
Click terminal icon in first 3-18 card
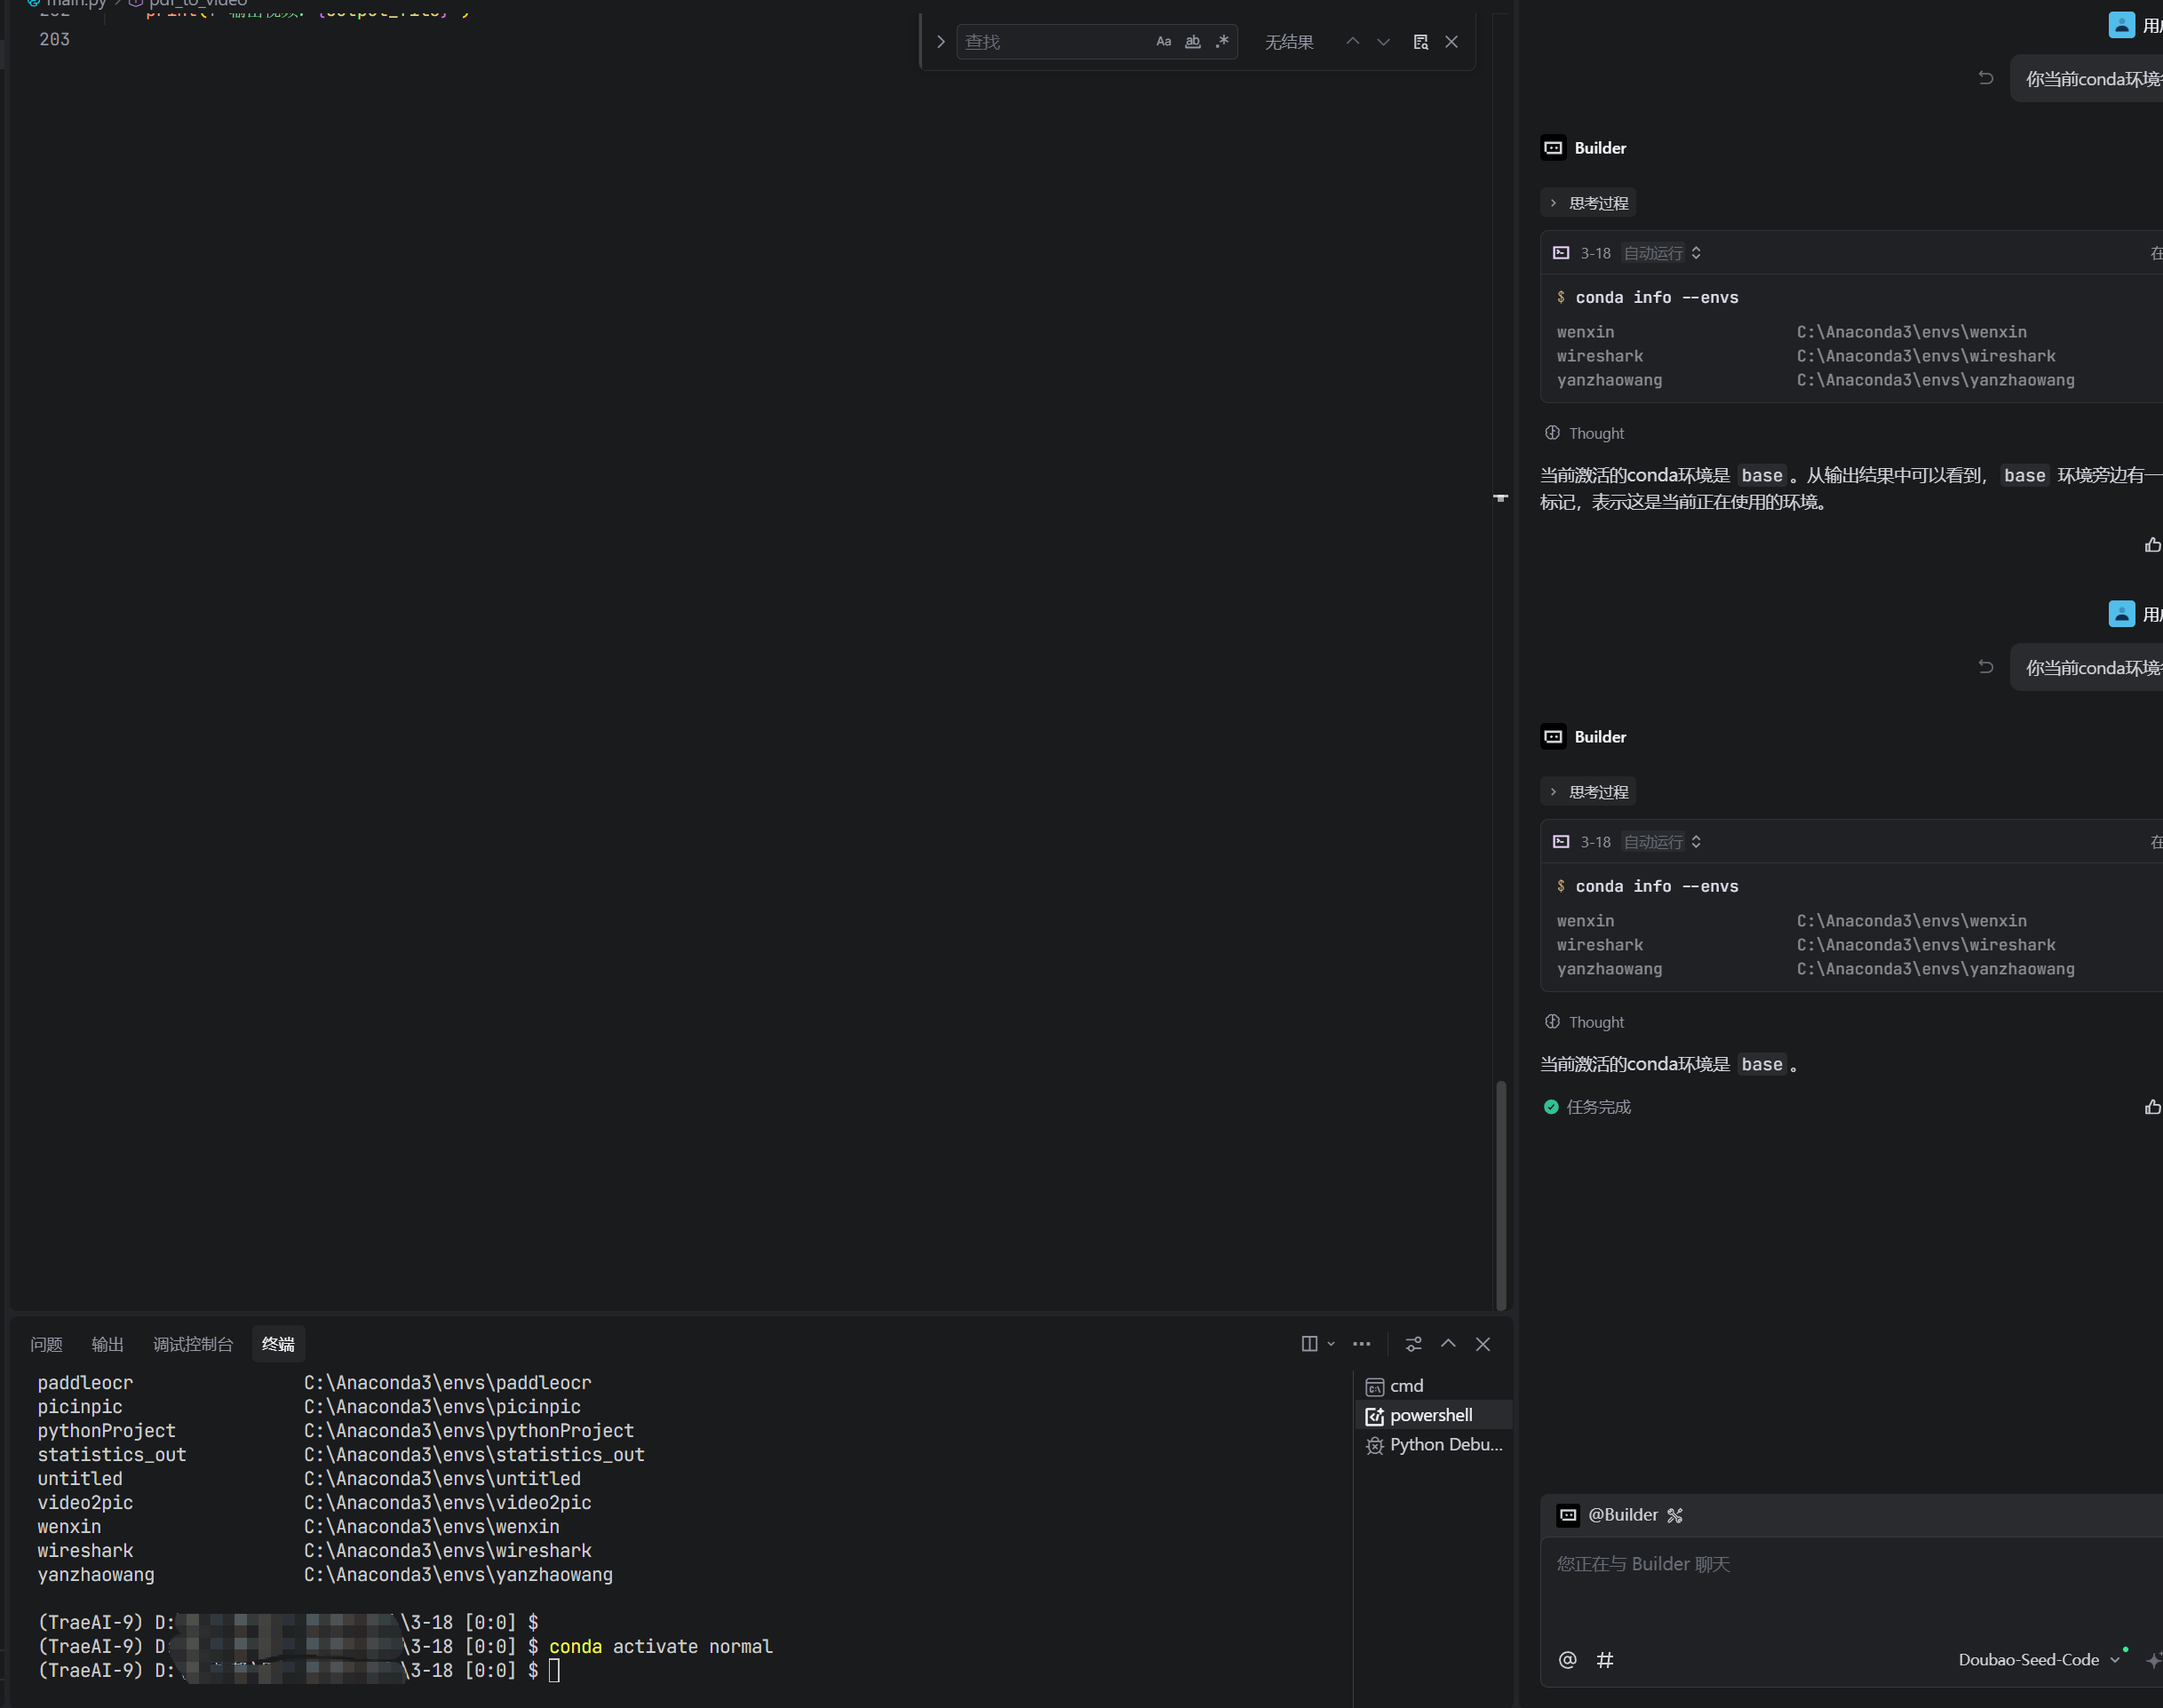coord(1561,253)
